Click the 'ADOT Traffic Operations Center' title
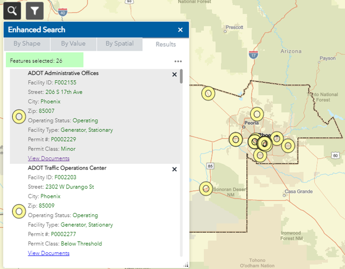 (x=67, y=168)
